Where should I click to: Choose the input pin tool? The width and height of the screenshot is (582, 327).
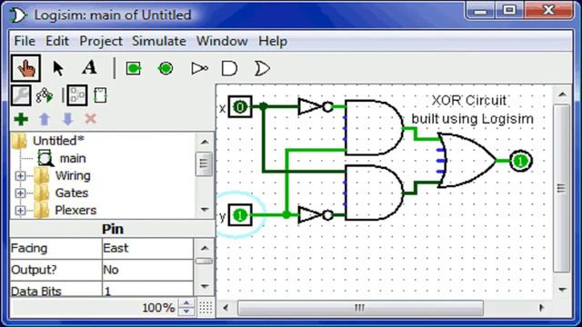(134, 69)
